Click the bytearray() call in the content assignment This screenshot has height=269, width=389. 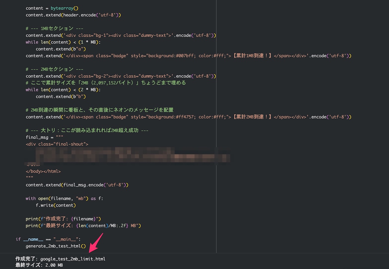coord(67,8)
